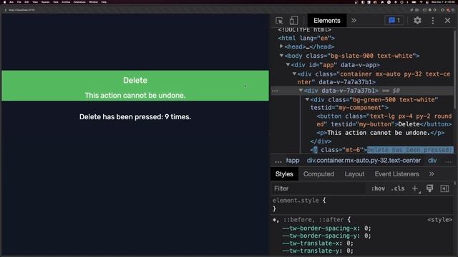The image size is (458, 257).
Task: Open the Event Listeners tab
Action: 396,174
